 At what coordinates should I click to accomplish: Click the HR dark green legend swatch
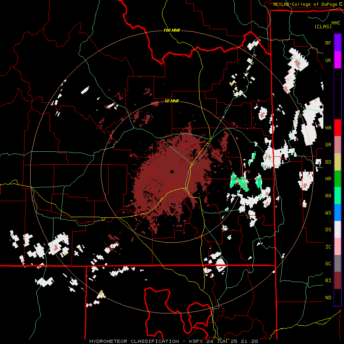(338, 178)
